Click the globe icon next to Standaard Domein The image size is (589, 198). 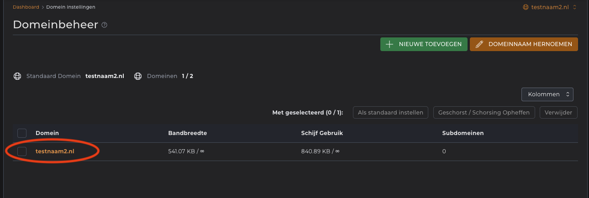point(17,76)
